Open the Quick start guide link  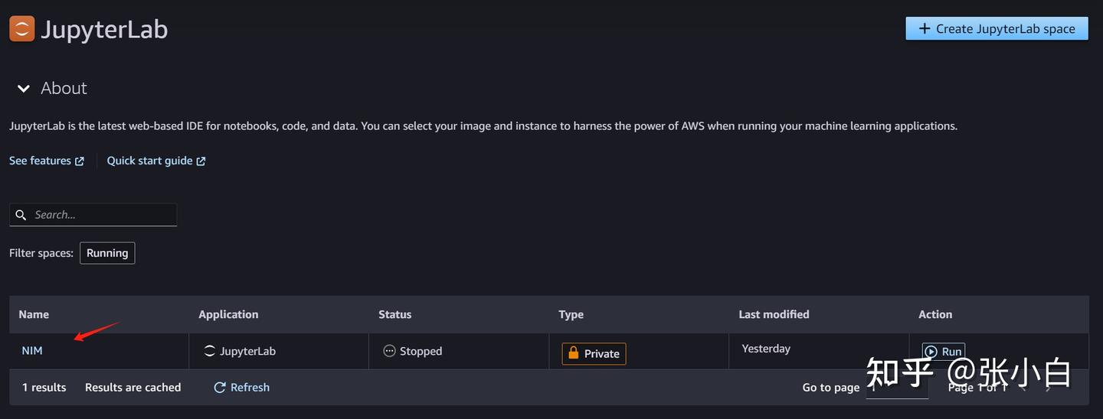pos(149,161)
